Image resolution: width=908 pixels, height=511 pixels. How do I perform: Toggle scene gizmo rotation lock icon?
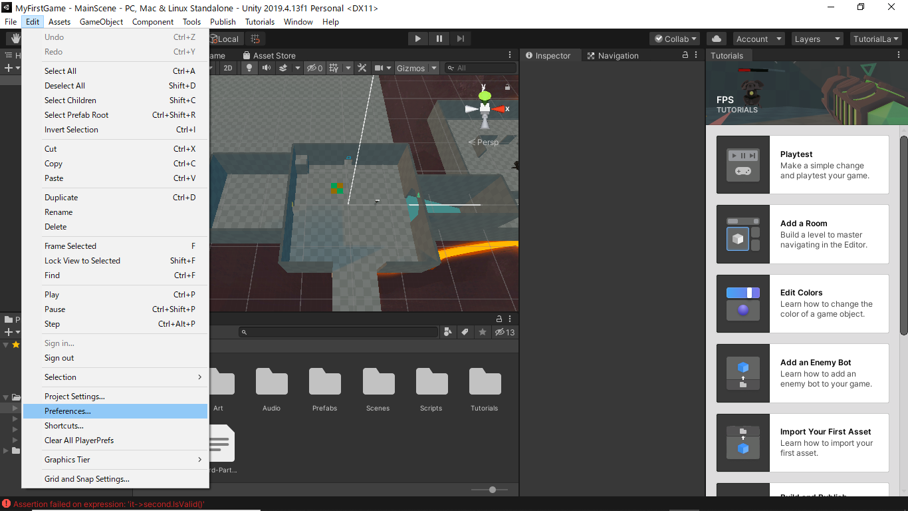tap(507, 87)
